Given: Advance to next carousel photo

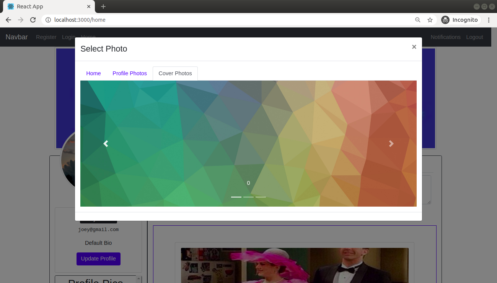Looking at the screenshot, I should (x=391, y=144).
